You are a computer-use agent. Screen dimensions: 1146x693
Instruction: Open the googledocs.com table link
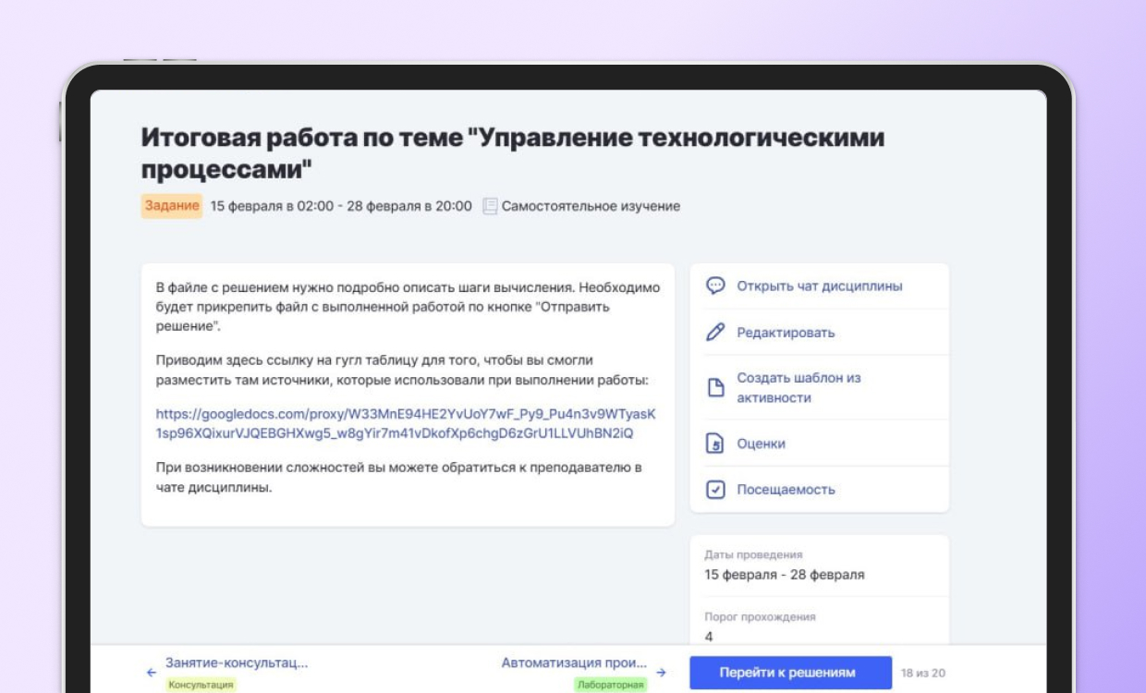click(406, 423)
